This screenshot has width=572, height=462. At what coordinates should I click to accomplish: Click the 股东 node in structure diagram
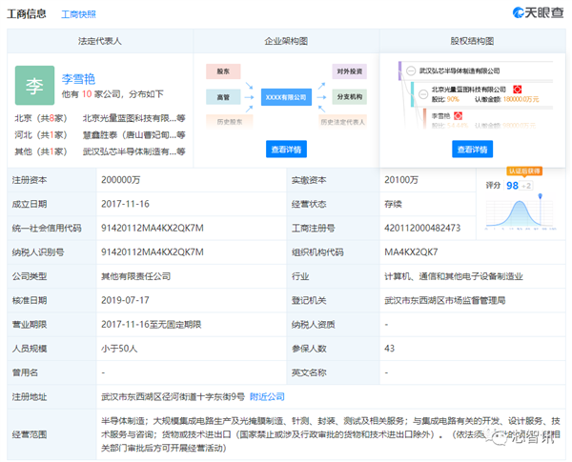221,71
